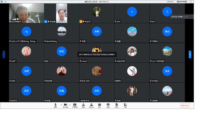The width and height of the screenshot is (212, 139).
Task: Open audio options arrow beside microphone
Action: [x=61, y=105]
